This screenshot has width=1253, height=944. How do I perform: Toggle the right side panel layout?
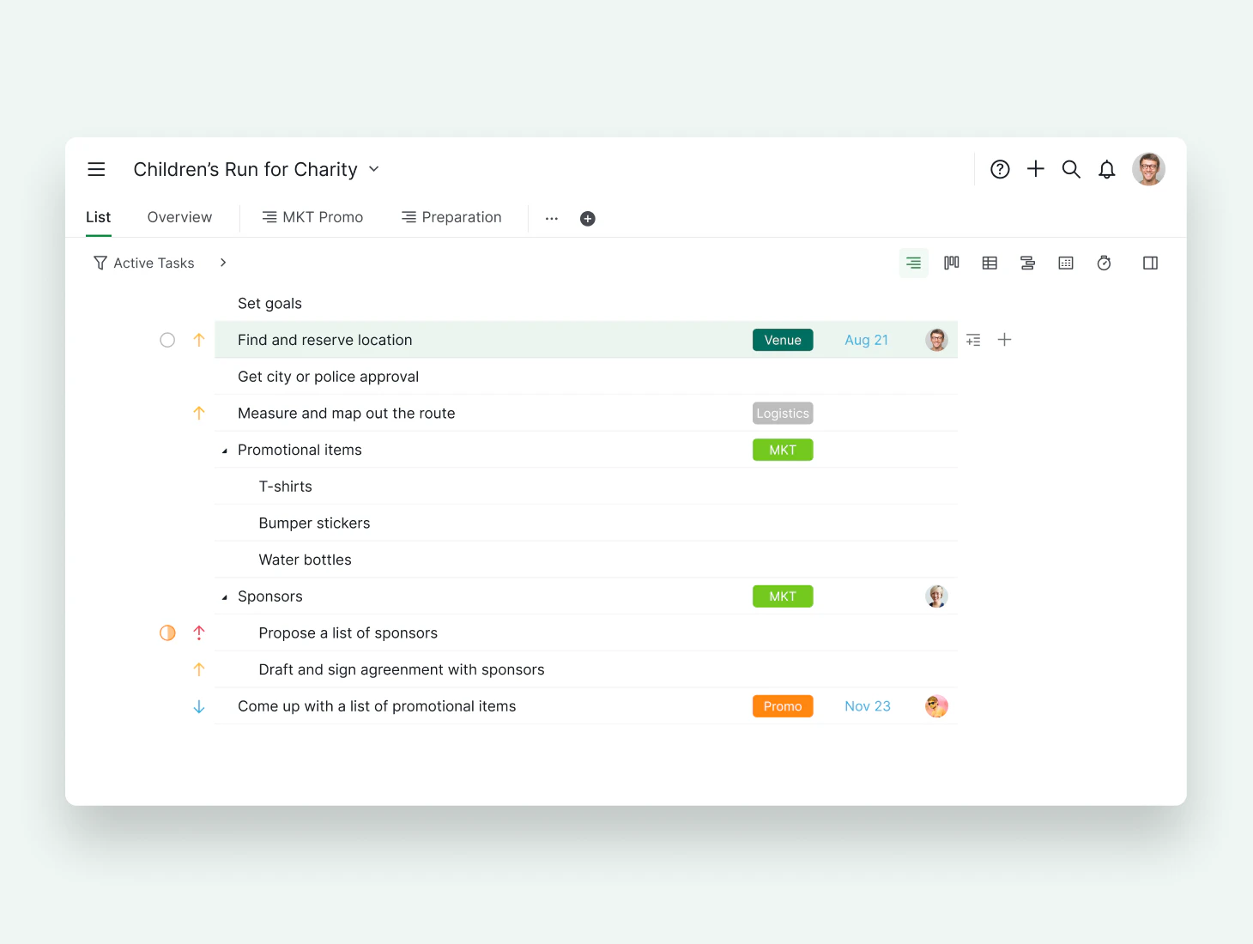point(1150,263)
